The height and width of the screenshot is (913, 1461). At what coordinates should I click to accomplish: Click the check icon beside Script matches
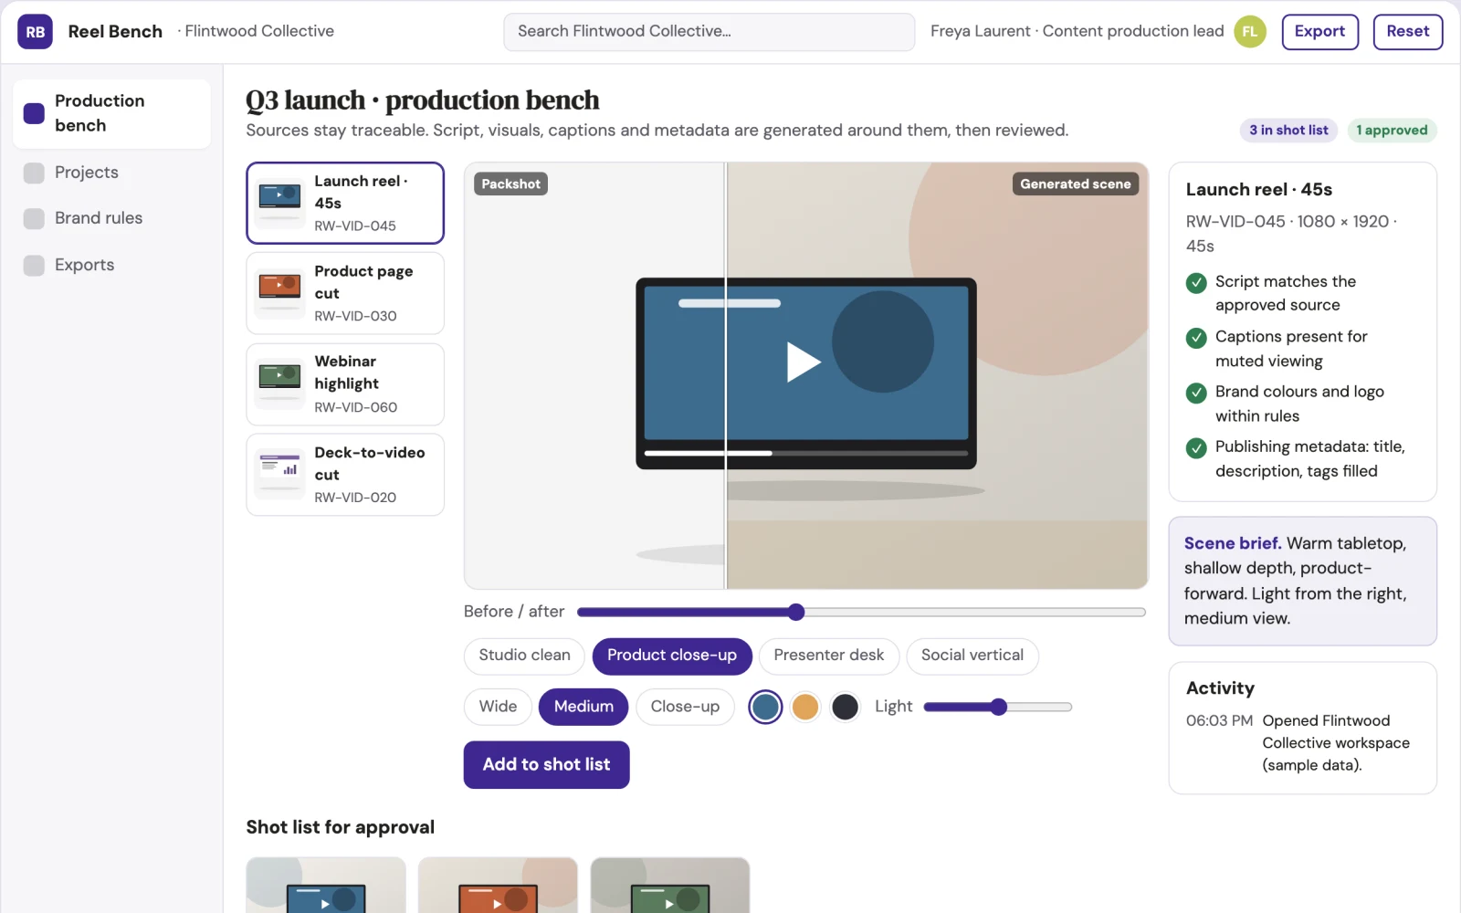[x=1196, y=283]
